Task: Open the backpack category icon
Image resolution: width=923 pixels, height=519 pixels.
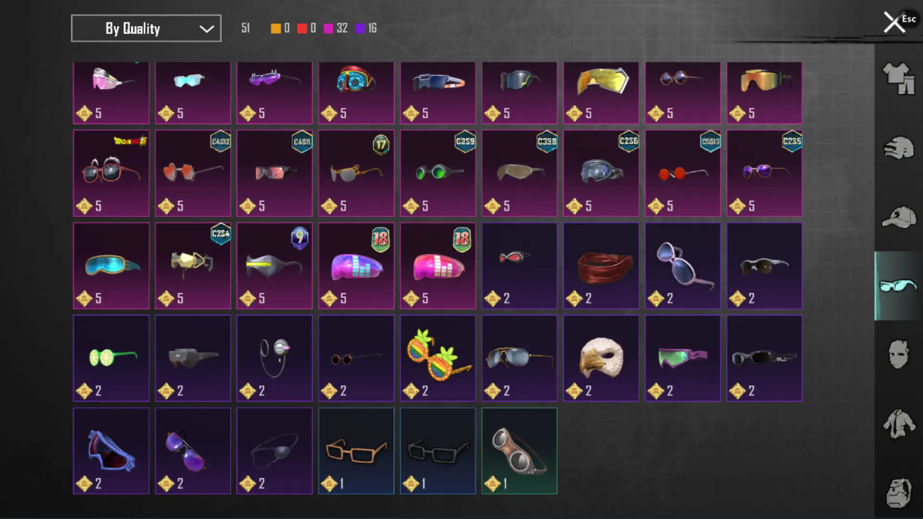Action: (898, 493)
